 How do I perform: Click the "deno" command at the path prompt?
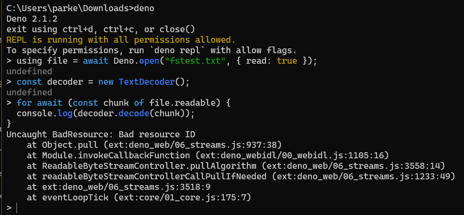point(144,8)
